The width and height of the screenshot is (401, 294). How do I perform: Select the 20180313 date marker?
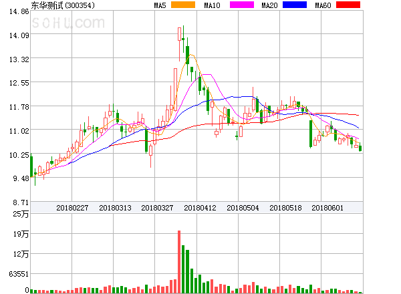115,208
